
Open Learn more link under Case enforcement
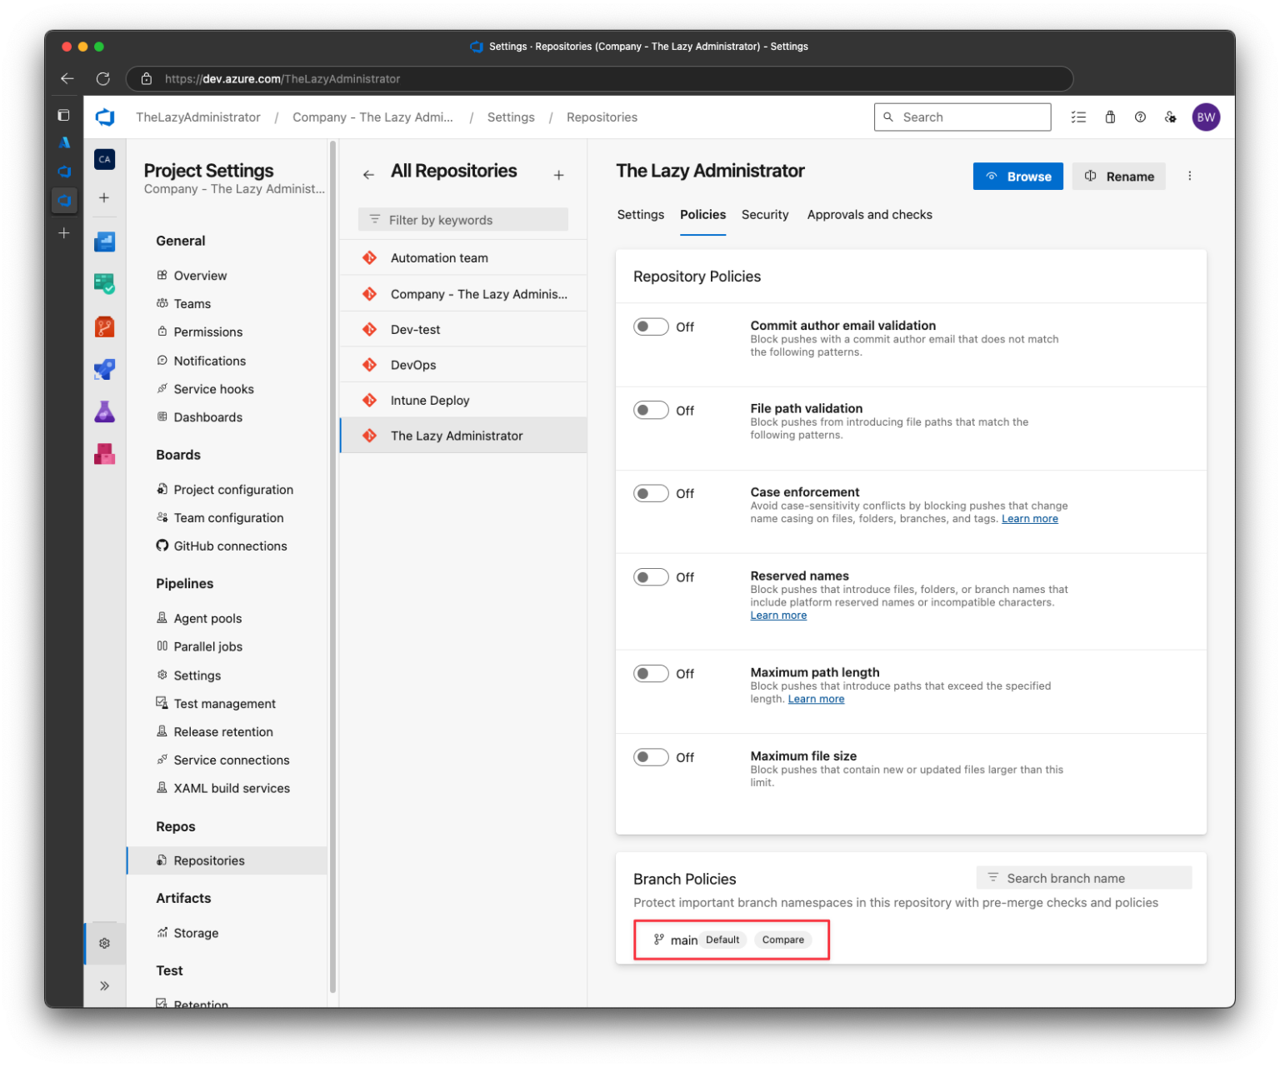pos(1029,519)
